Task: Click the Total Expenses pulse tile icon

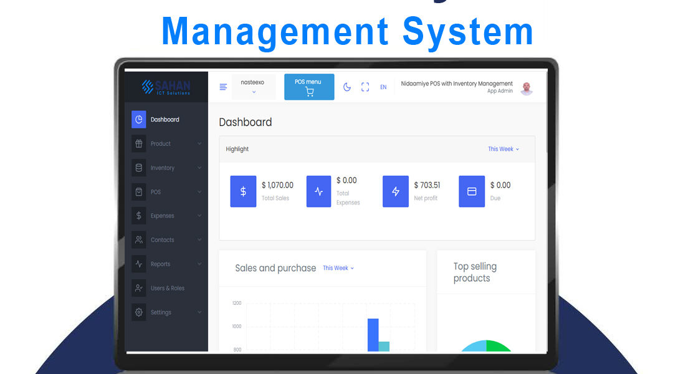Action: point(318,191)
